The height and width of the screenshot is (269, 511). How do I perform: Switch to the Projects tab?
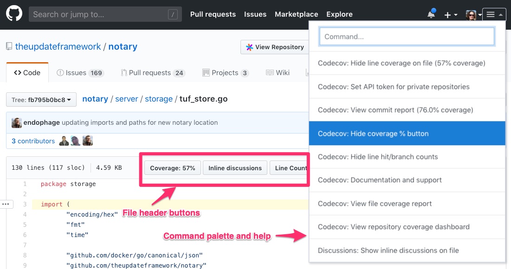pos(226,73)
